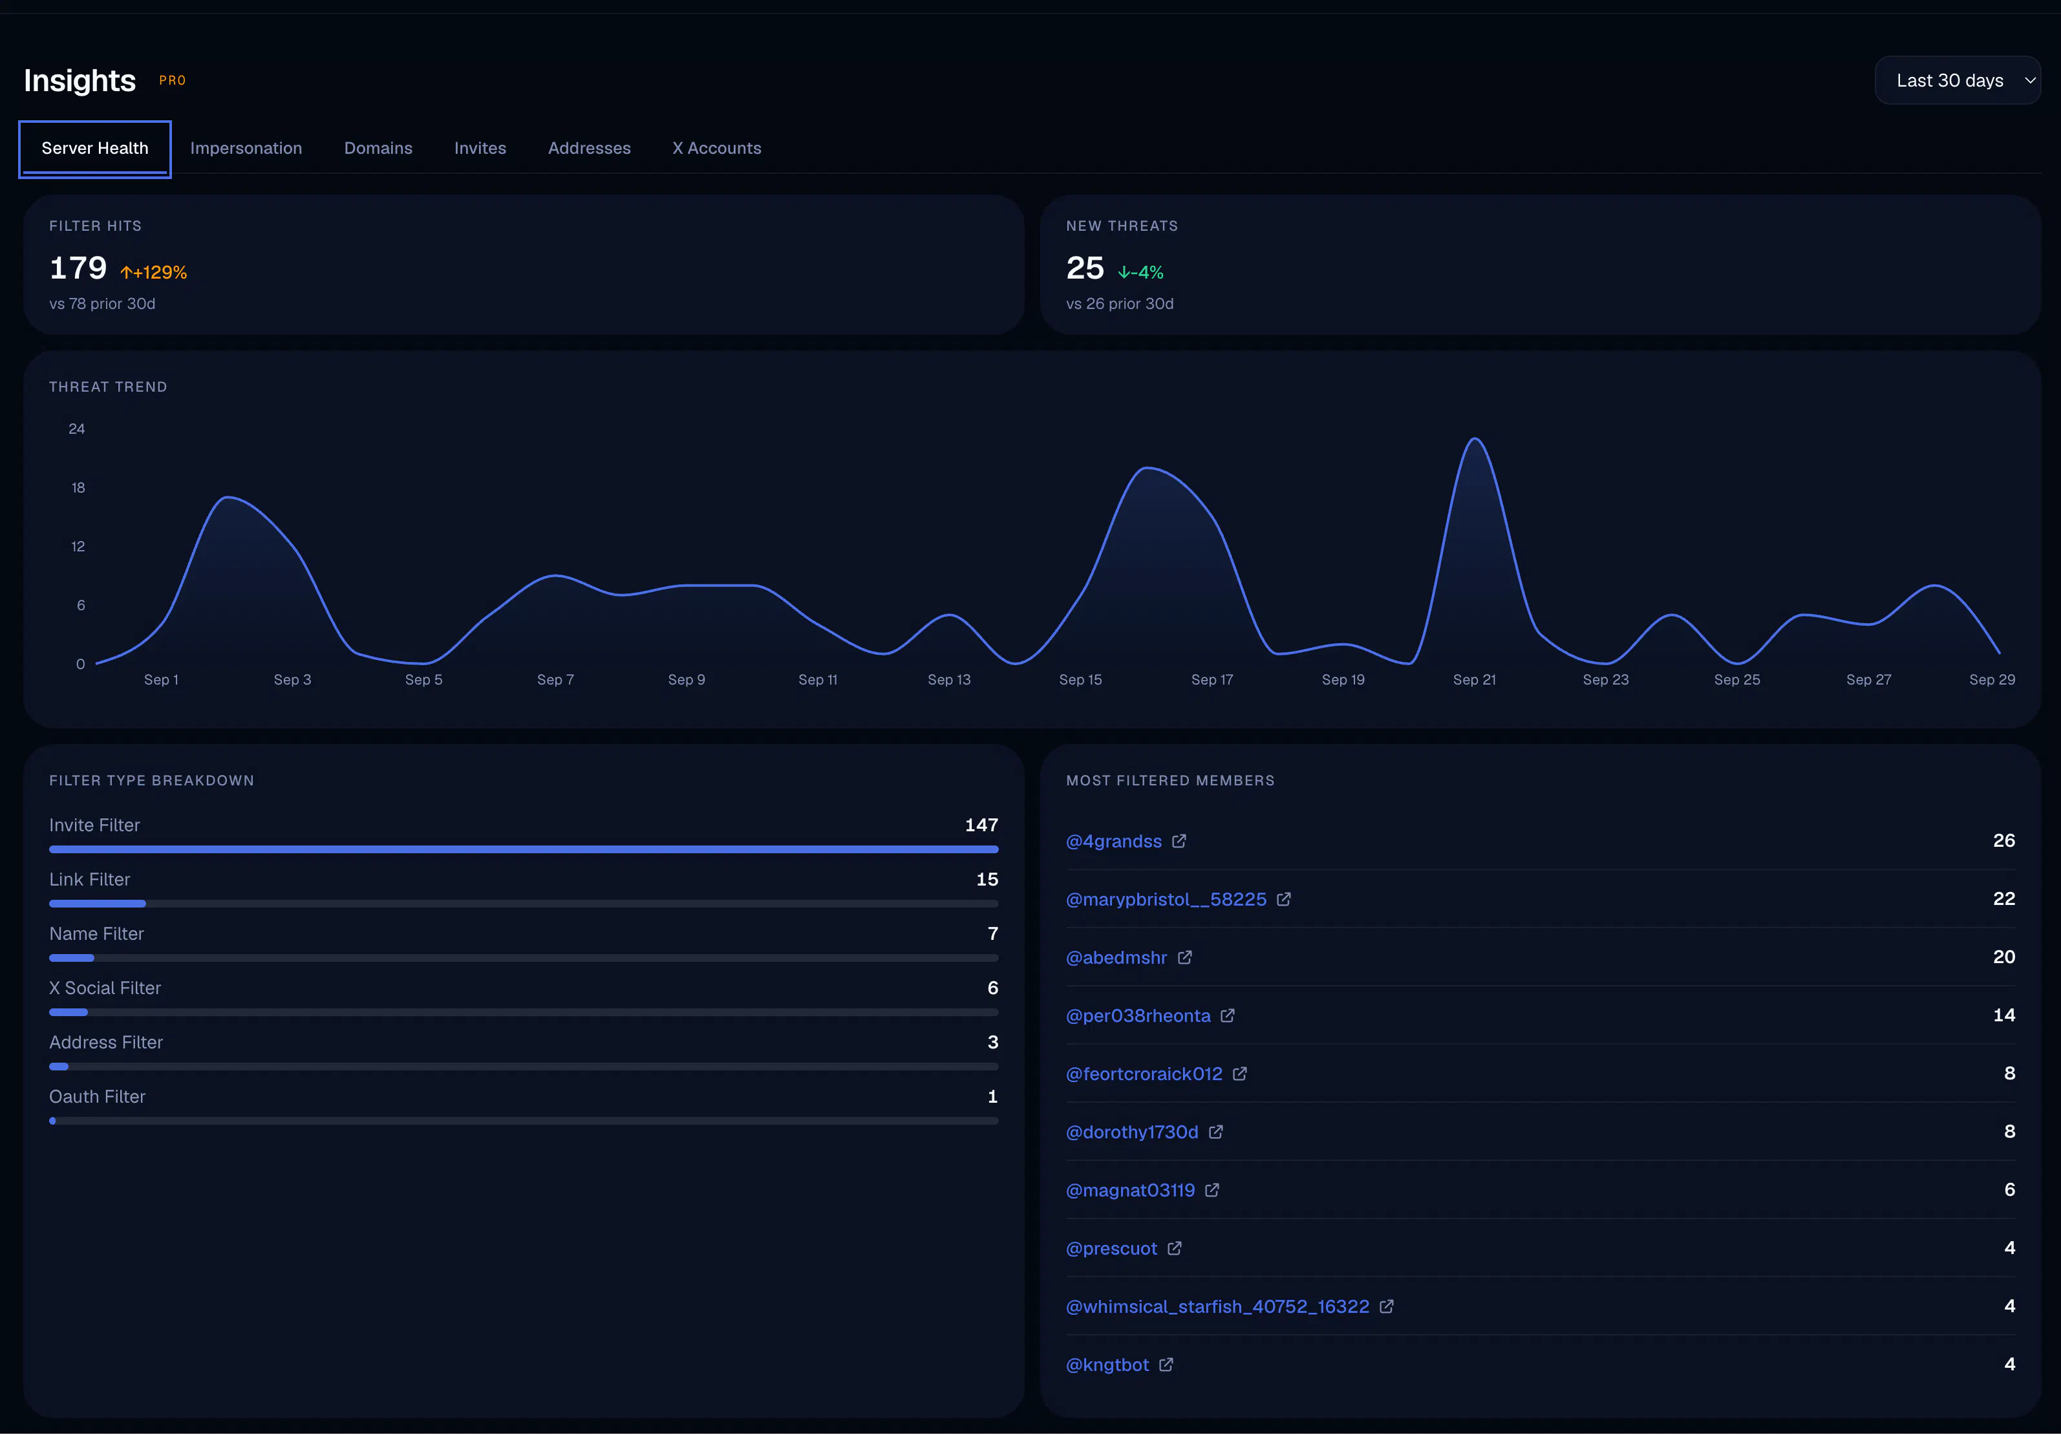The width and height of the screenshot is (2061, 1435).
Task: Click the +129% change indicator
Action: tap(153, 272)
